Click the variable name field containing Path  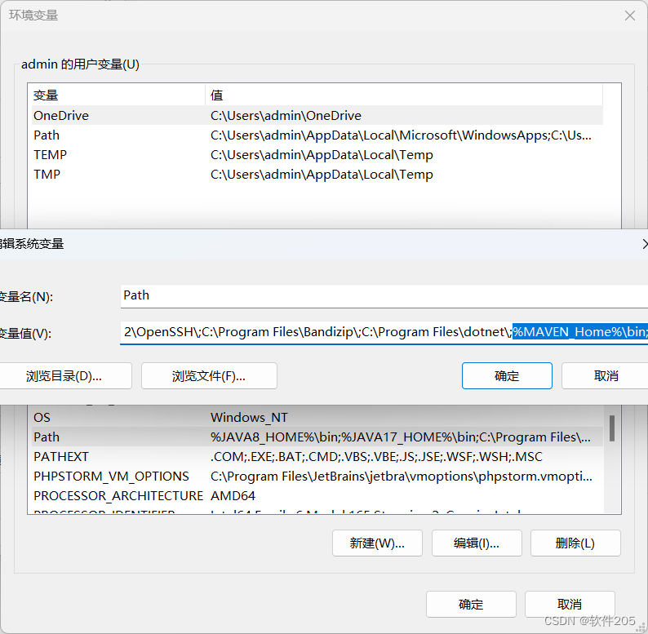coord(384,296)
